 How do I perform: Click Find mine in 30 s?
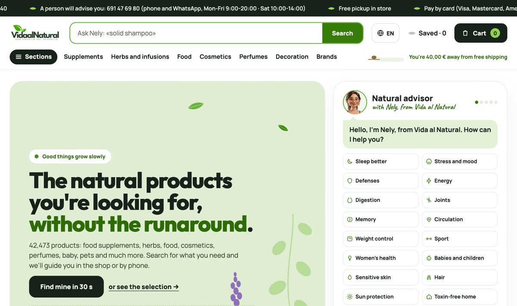coord(66,287)
